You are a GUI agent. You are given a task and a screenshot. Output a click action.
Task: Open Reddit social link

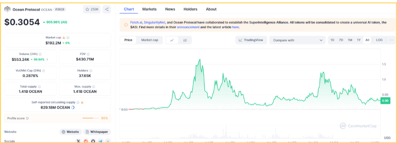click(86, 141)
